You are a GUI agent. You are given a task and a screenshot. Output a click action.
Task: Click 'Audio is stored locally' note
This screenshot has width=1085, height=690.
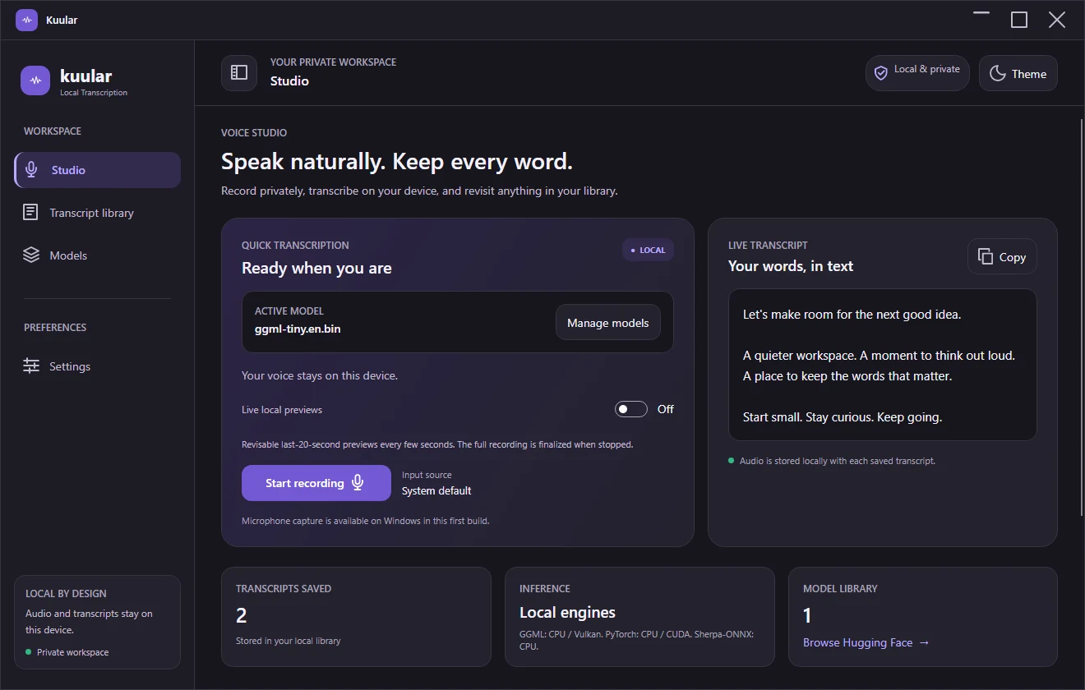(838, 461)
